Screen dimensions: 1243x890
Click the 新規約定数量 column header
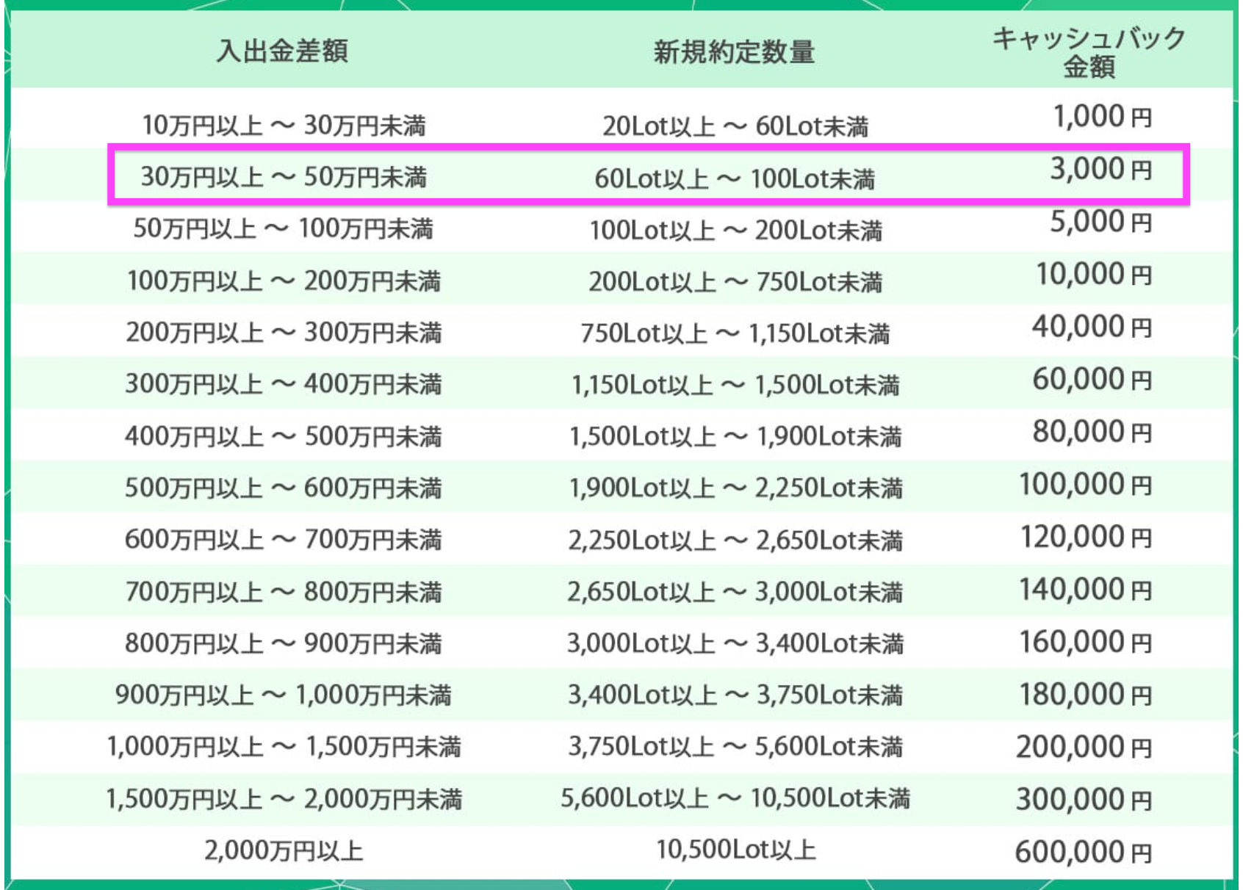coord(734,51)
